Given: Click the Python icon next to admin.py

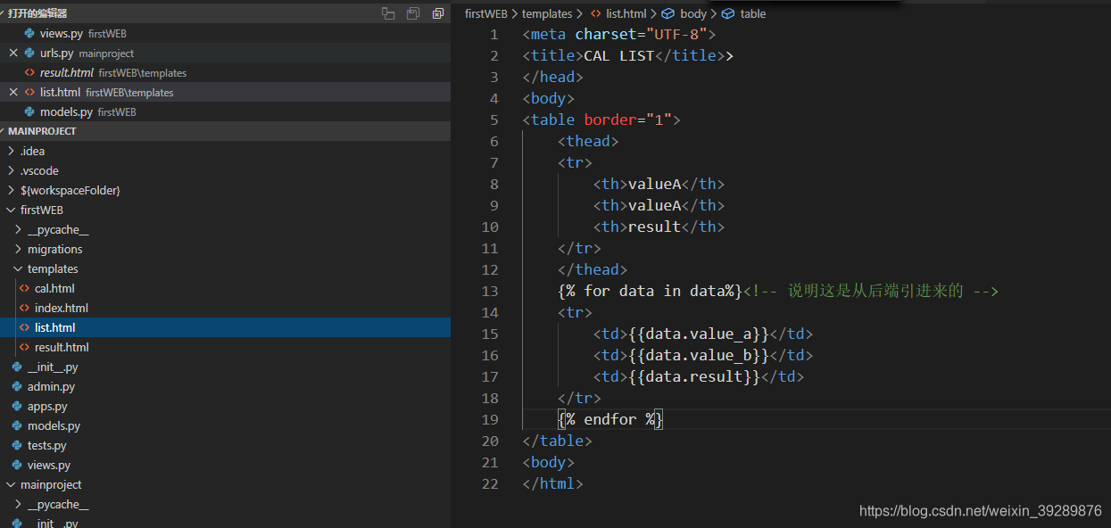Looking at the screenshot, I should click(17, 386).
